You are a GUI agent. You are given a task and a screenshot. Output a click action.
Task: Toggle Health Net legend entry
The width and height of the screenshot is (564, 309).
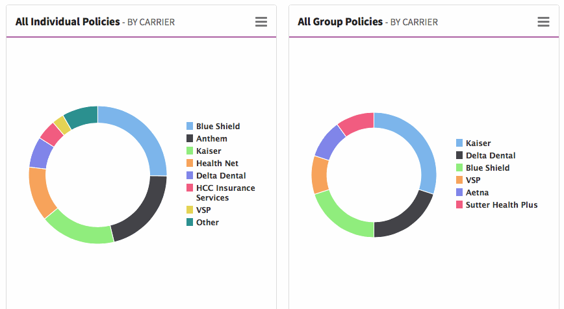coord(217,164)
